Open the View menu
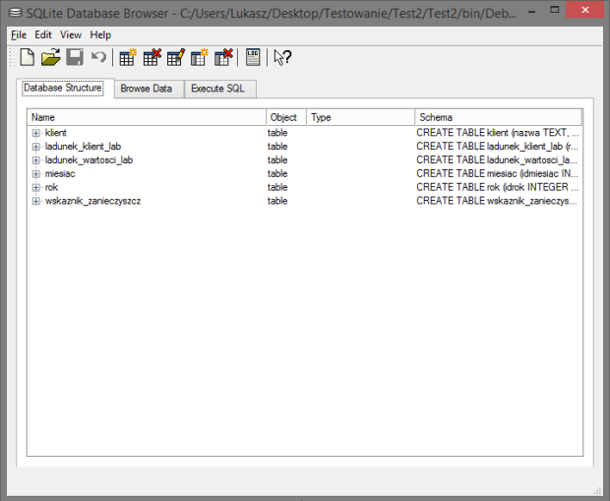Image resolution: width=610 pixels, height=501 pixels. 71,35
